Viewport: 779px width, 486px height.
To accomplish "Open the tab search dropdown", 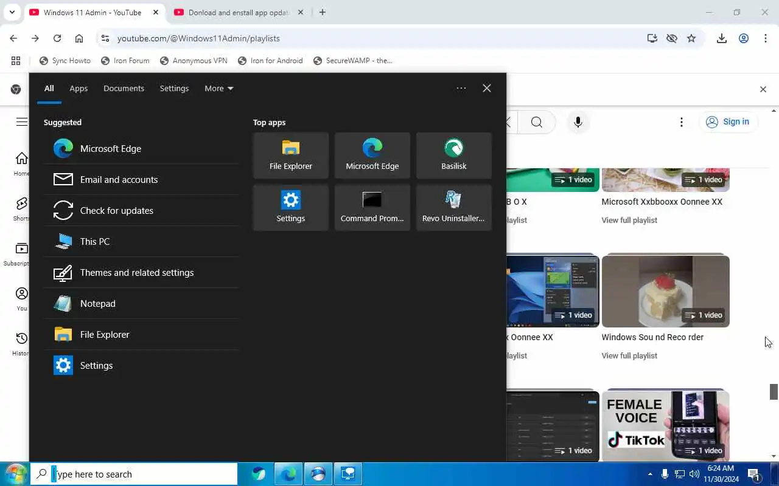I will [x=12, y=12].
